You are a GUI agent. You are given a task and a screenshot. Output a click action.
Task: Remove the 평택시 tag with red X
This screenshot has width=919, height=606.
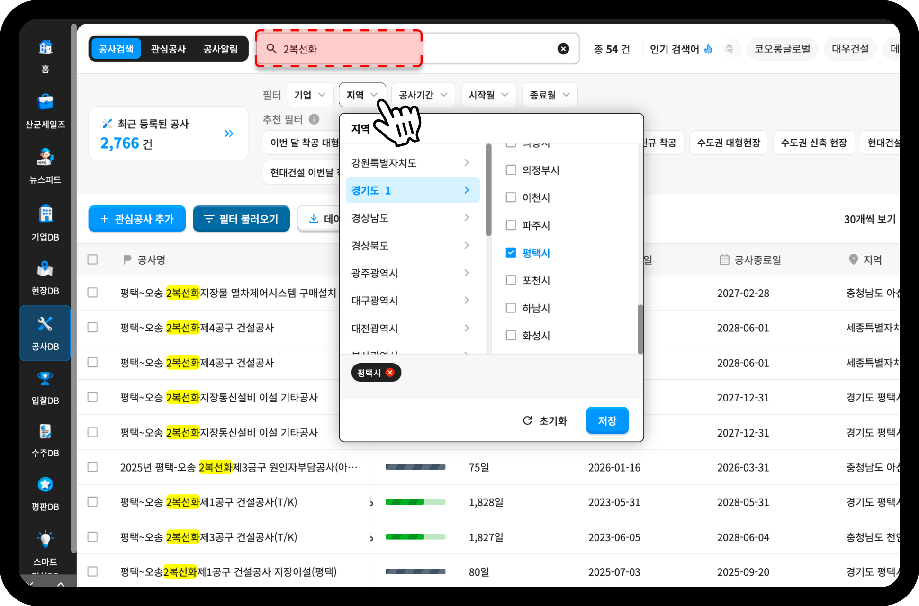pyautogui.click(x=390, y=373)
